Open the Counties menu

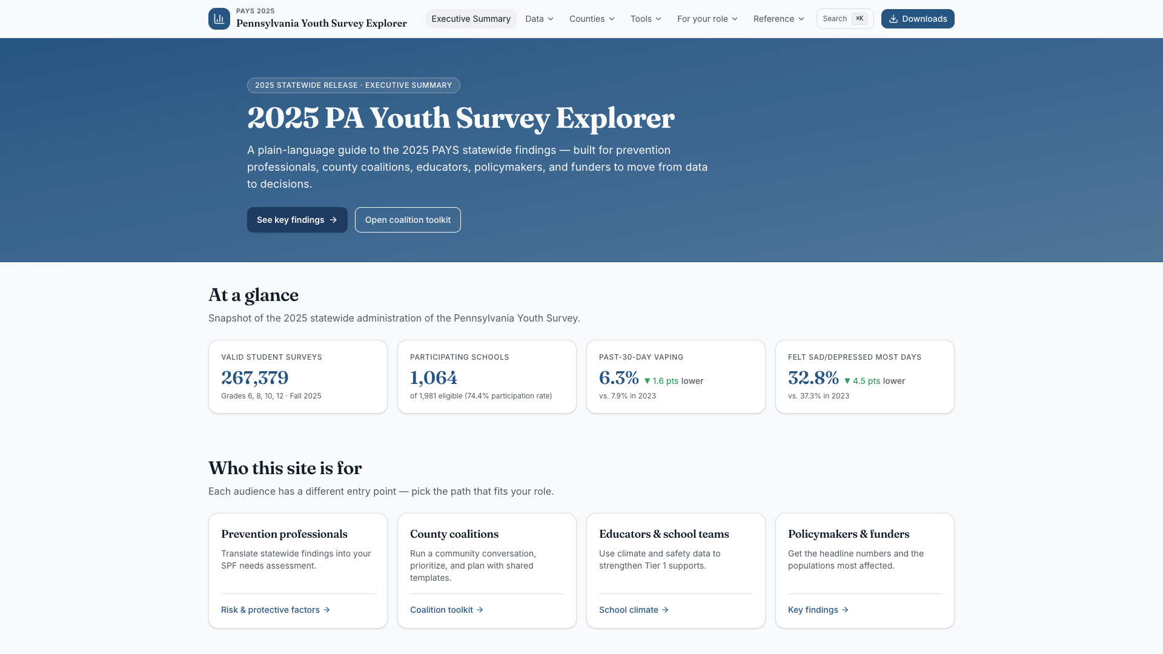pos(592,19)
